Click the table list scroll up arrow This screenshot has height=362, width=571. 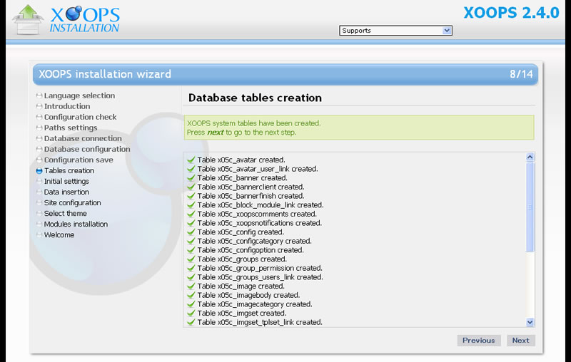pos(530,157)
